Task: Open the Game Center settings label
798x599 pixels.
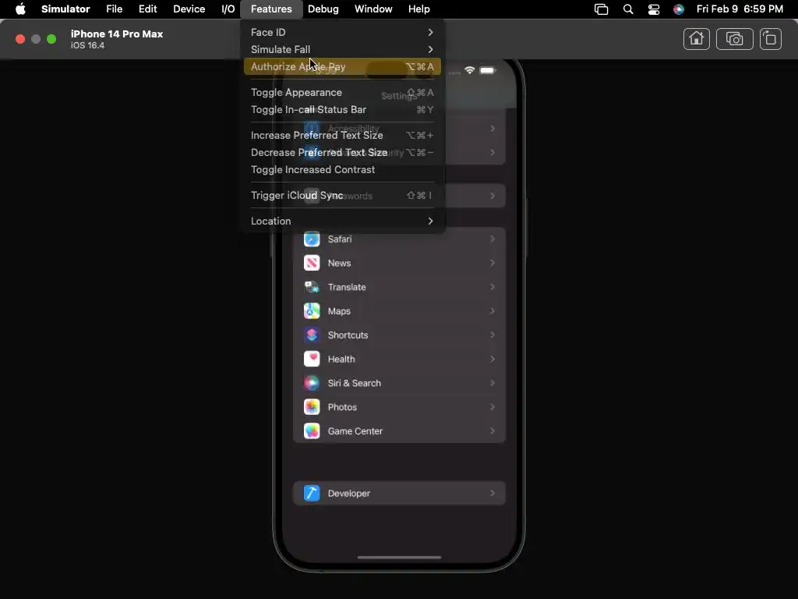Action: click(355, 431)
